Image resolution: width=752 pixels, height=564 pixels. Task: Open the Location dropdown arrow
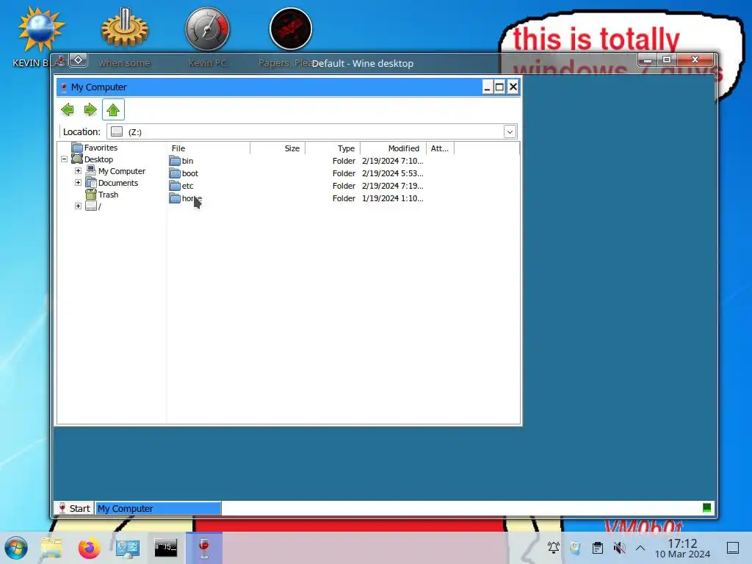[x=510, y=132]
